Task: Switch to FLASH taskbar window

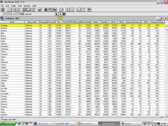Action: coord(65,124)
